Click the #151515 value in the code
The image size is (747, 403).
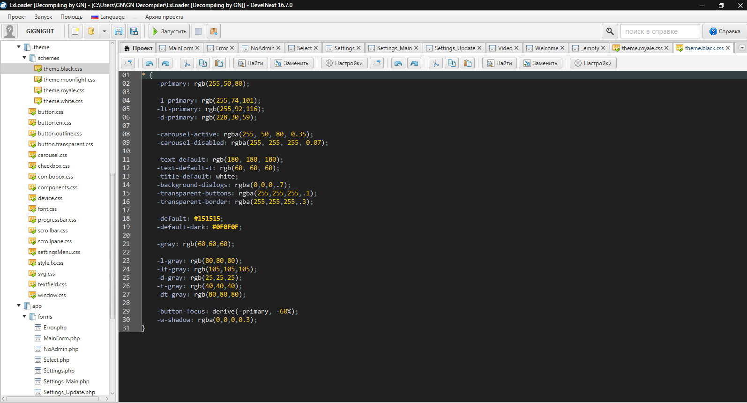pos(207,219)
